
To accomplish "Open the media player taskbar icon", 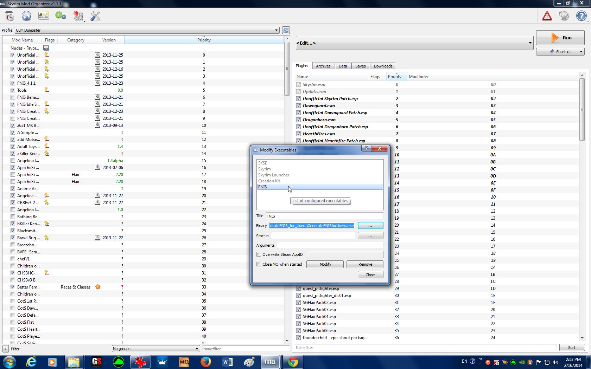I will [52, 362].
